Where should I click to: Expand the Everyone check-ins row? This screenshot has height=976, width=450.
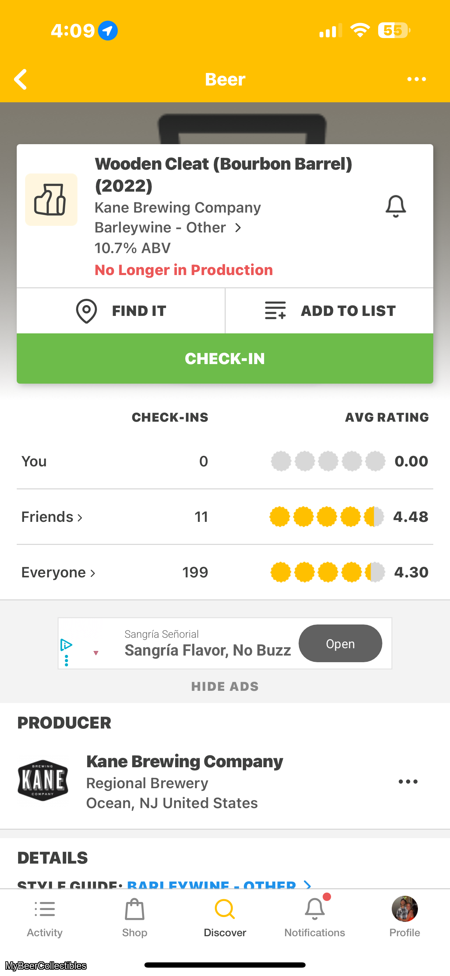pos(58,572)
